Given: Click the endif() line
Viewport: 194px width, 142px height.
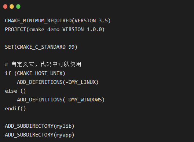Looking at the screenshot, I should coord(15,109).
